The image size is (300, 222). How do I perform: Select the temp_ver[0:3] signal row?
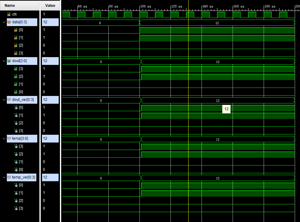click(22, 178)
